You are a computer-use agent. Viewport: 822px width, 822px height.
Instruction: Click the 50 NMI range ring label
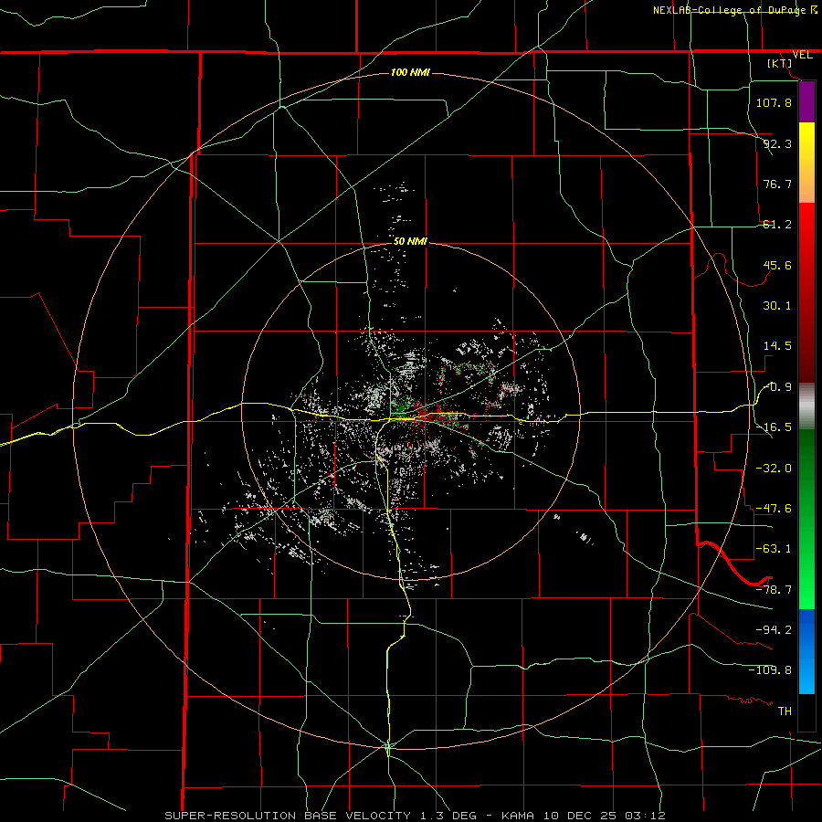coord(410,241)
